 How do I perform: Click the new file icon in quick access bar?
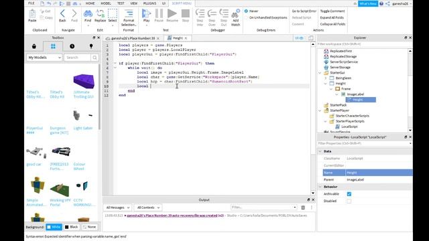point(42,3)
